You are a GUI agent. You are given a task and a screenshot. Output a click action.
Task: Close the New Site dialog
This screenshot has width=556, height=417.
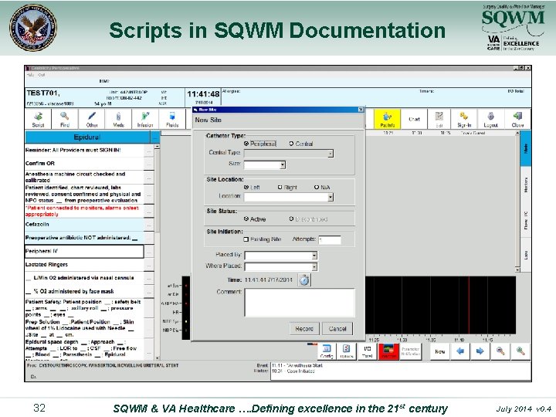(361, 110)
